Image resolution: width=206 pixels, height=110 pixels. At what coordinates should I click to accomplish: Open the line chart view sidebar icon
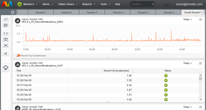(x=6, y=19)
